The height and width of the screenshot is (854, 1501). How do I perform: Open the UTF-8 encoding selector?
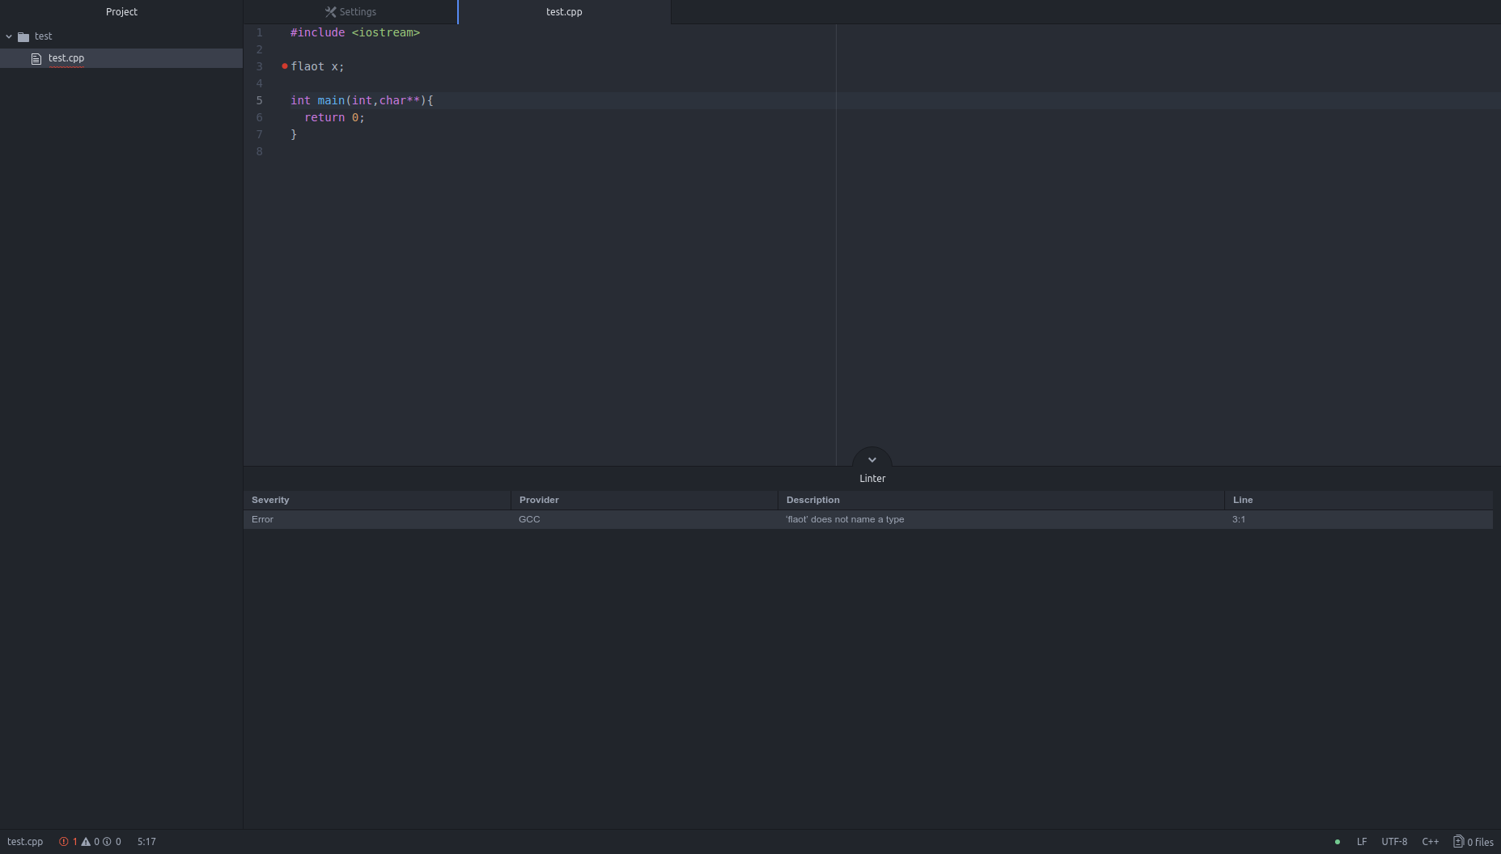(x=1394, y=842)
